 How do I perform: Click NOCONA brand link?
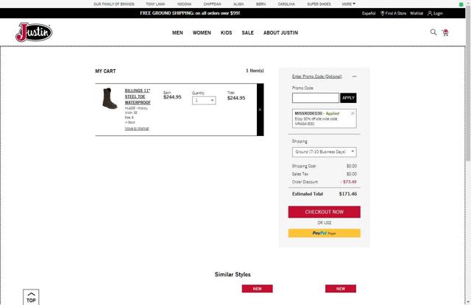184,4
